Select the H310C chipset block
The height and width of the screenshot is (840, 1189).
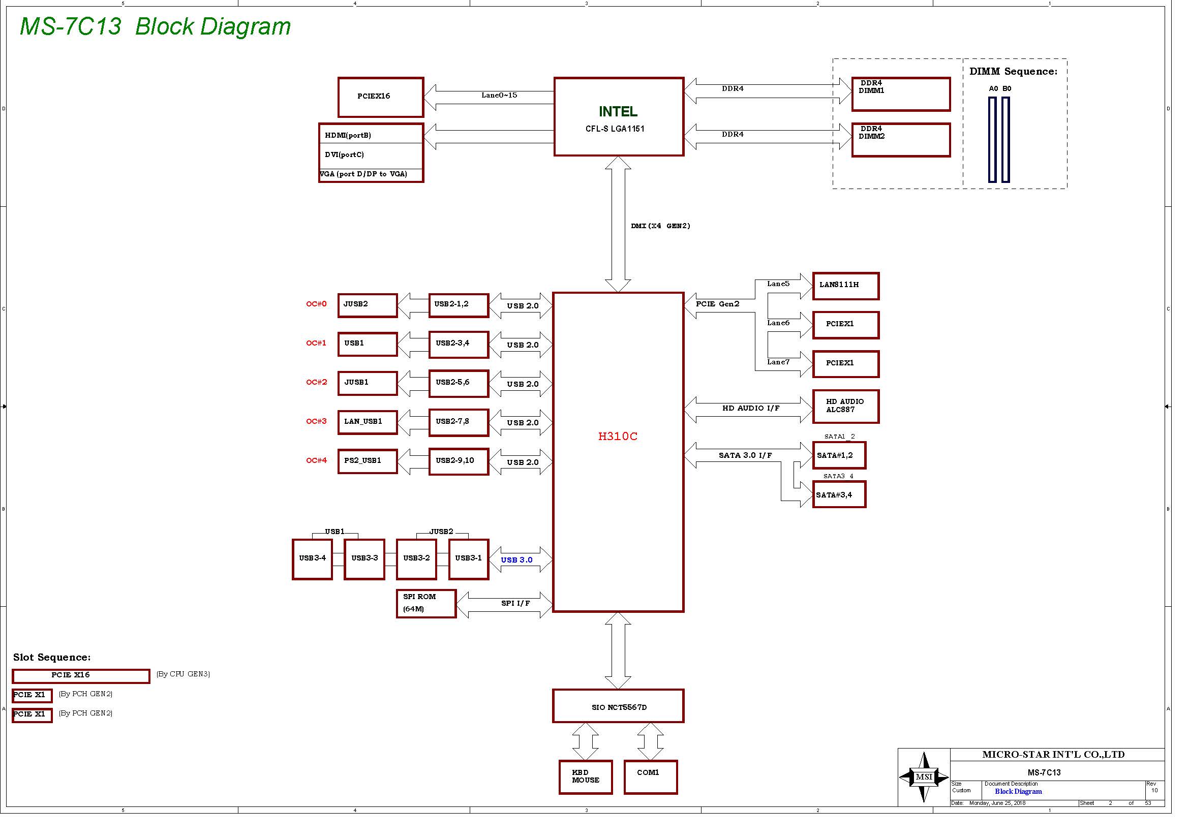(618, 452)
